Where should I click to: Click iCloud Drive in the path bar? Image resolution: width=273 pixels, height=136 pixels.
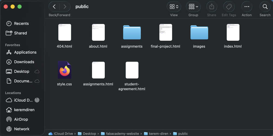click(61, 134)
